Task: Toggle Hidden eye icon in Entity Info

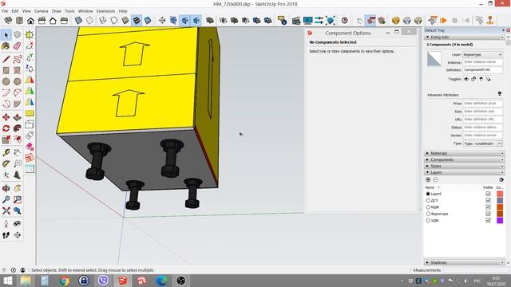Action: pos(466,79)
